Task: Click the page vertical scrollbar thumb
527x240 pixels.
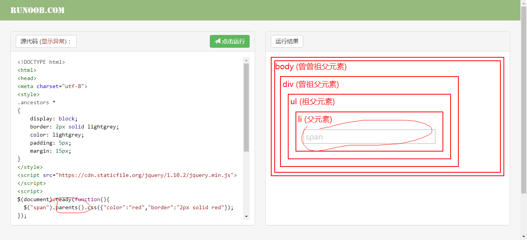Action: coord(524,100)
